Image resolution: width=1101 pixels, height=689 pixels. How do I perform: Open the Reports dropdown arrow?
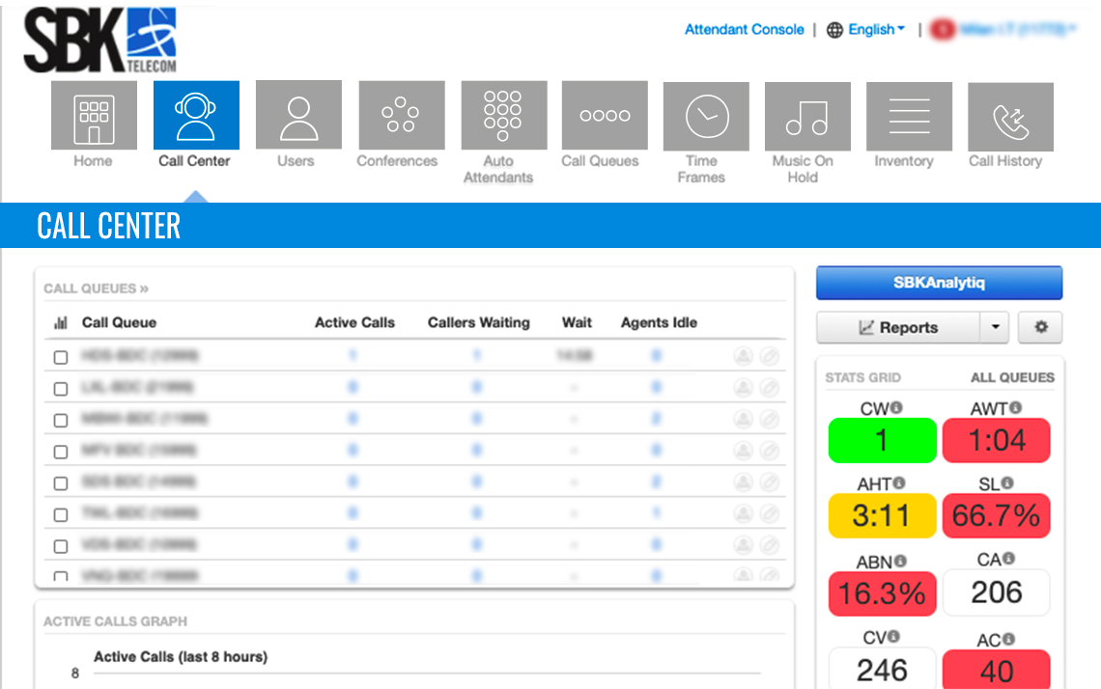click(995, 327)
